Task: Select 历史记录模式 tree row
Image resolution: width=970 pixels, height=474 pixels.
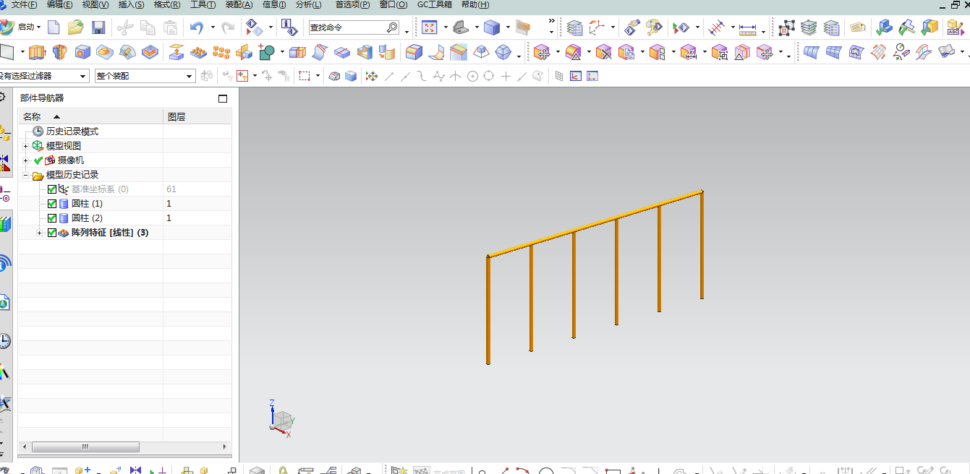Action: [125, 132]
